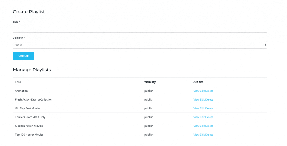Click the Actions column header
This screenshot has width=287, height=146.
coord(198,82)
